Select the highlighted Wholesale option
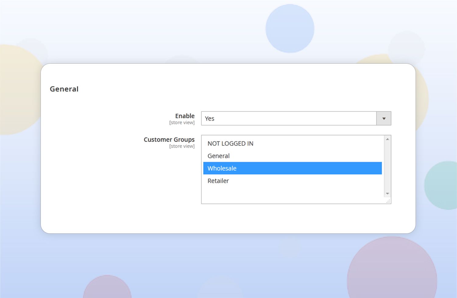This screenshot has height=298, width=457. coord(222,169)
